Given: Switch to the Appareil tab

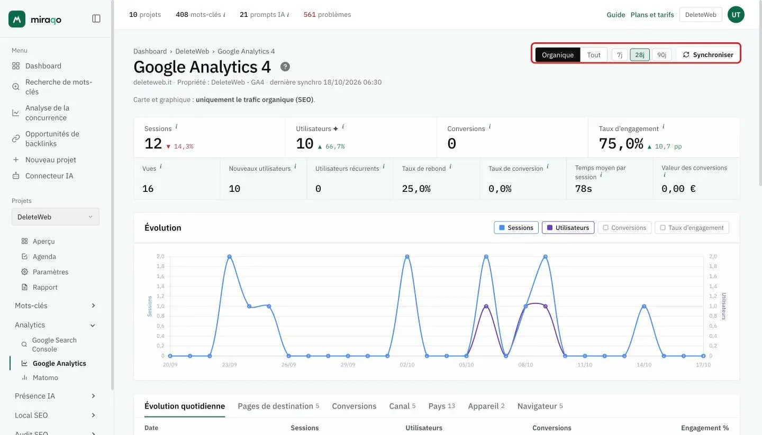Looking at the screenshot, I should (486, 406).
